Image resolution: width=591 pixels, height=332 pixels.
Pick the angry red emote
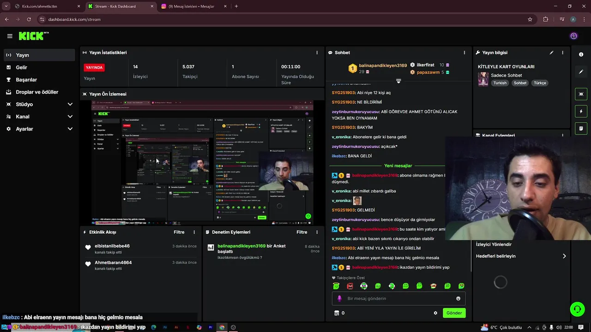pos(350,286)
